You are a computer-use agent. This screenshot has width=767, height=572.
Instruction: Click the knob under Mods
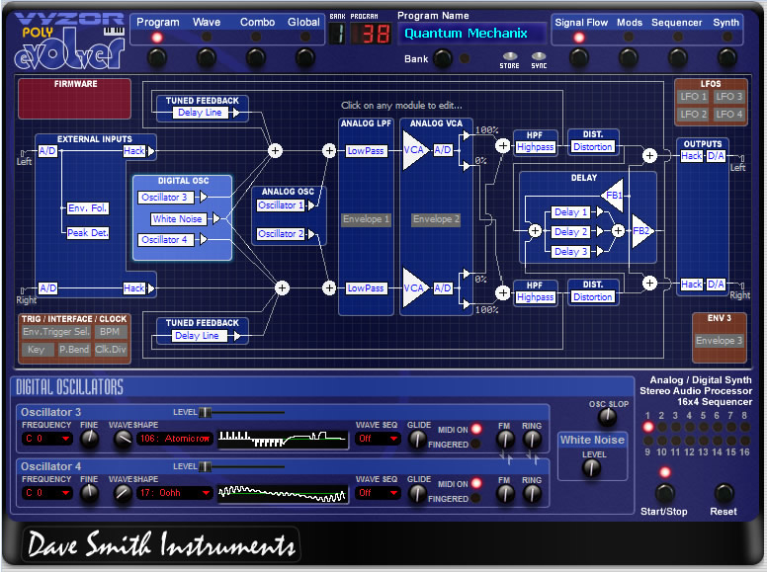pos(629,58)
